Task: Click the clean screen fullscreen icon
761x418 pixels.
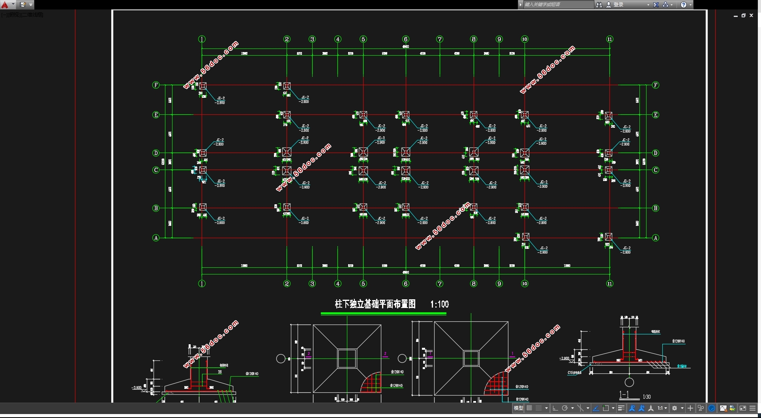Action: click(x=742, y=408)
